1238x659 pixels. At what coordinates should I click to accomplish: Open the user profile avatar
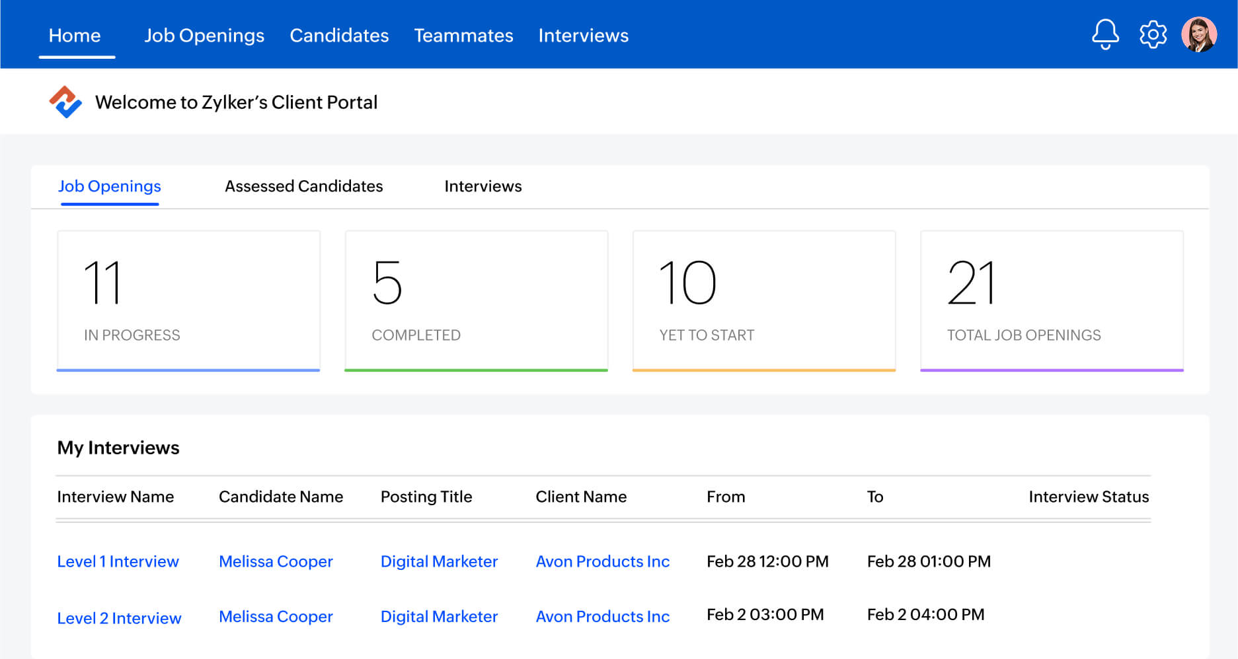[1199, 34]
